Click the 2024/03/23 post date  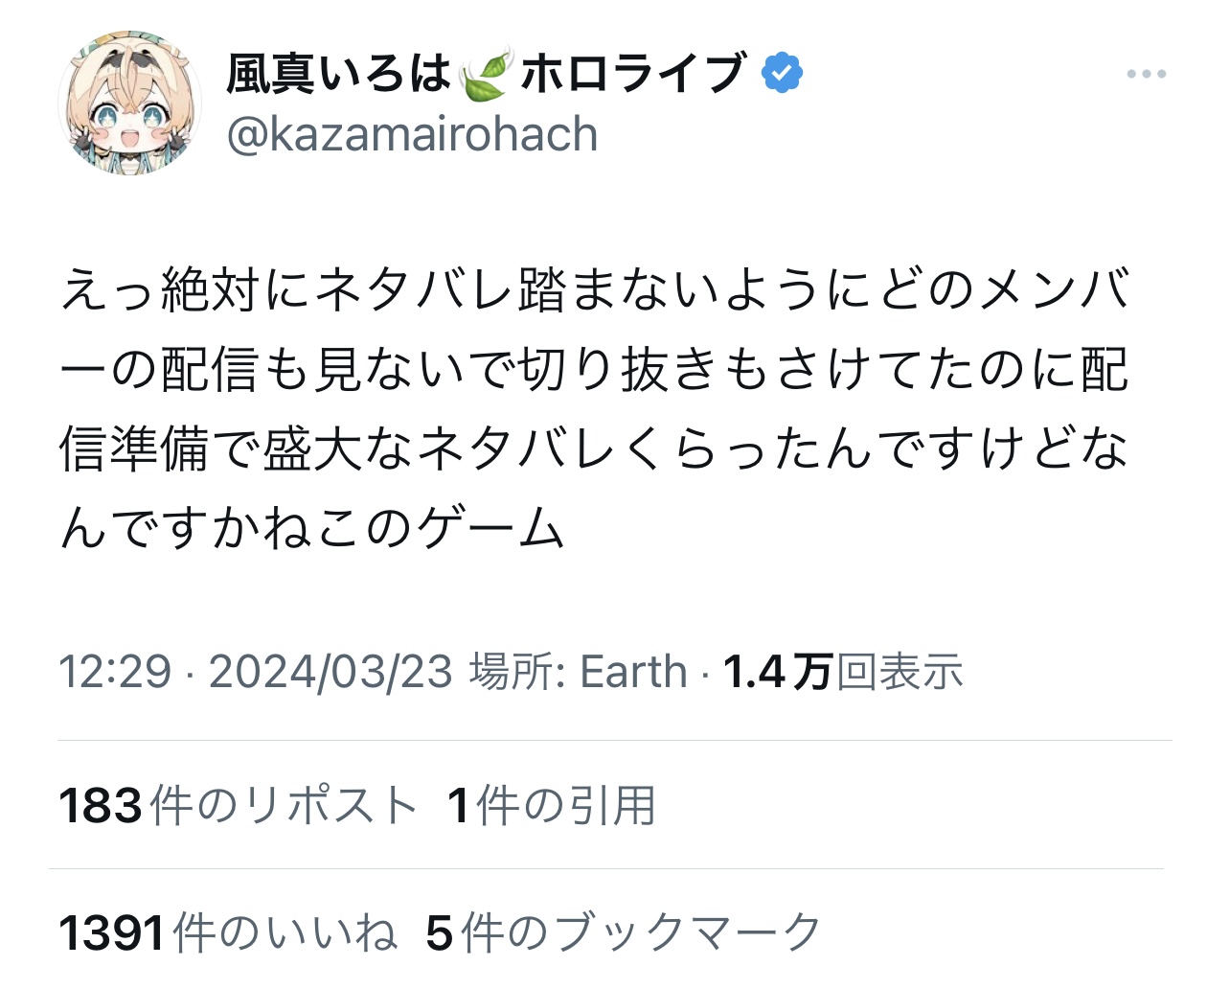tap(330, 672)
